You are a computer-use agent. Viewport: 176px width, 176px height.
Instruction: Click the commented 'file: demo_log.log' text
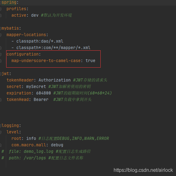(x=31, y=151)
